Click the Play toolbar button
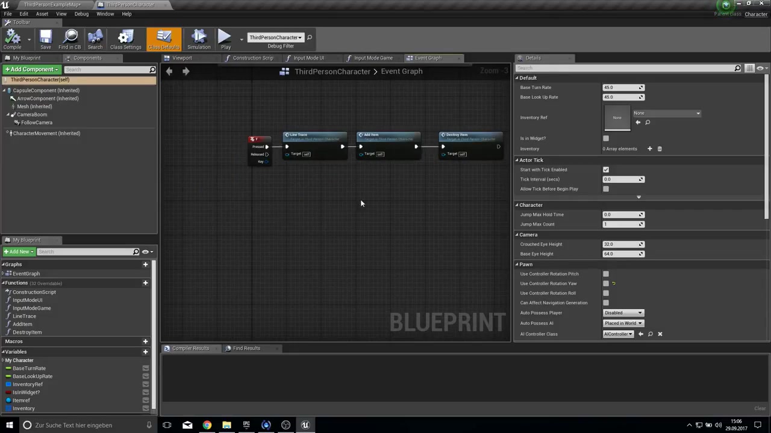 225,40
